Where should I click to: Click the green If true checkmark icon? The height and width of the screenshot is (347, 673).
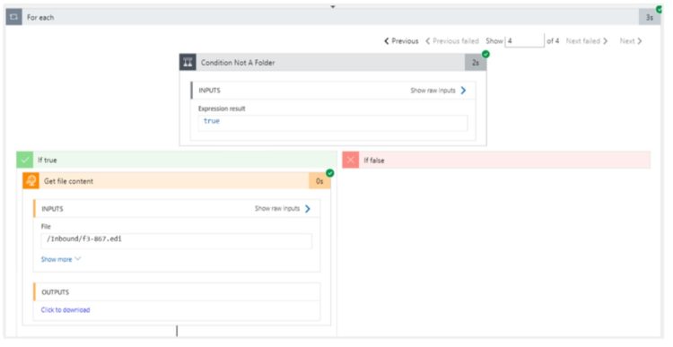25,160
